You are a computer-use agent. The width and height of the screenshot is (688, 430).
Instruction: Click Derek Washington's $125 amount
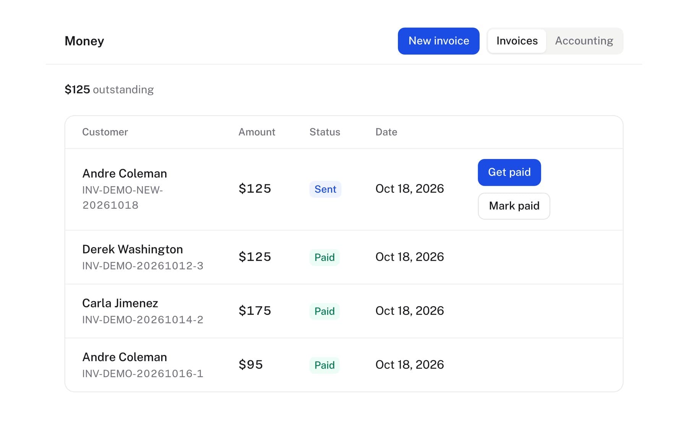(x=255, y=257)
